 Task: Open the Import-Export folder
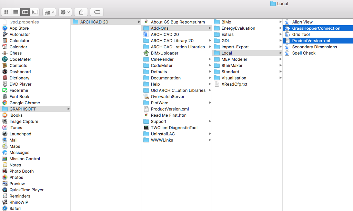click(x=235, y=47)
